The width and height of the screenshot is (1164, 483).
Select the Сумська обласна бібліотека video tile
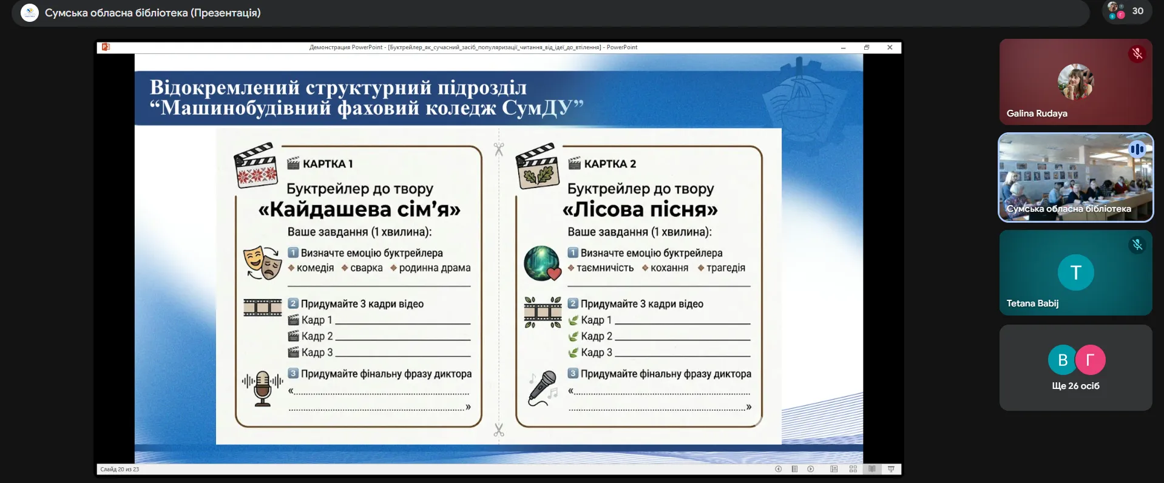pyautogui.click(x=1075, y=177)
